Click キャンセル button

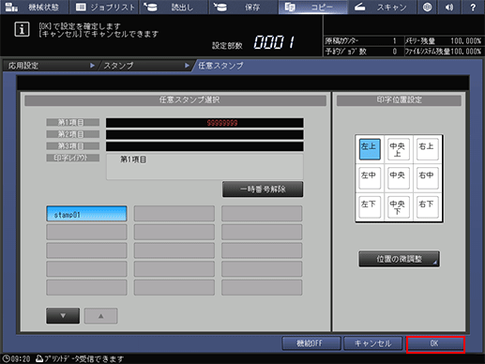tap(373, 343)
